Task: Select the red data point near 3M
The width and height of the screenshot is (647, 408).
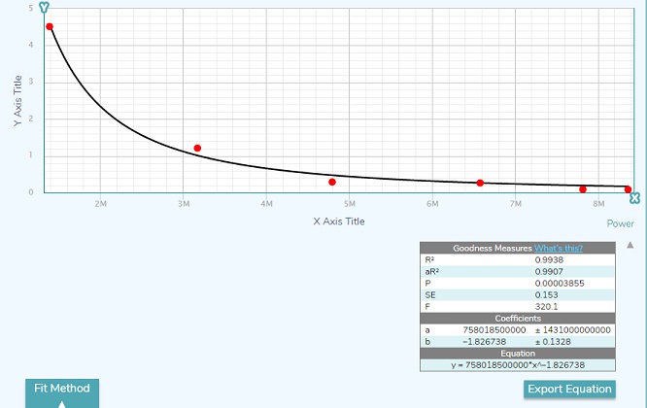Action: (197, 149)
